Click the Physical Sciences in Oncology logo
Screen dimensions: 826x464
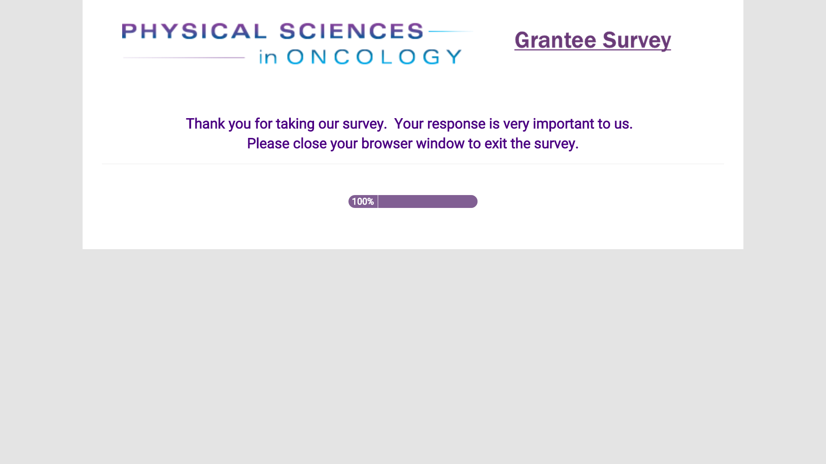pos(297,43)
